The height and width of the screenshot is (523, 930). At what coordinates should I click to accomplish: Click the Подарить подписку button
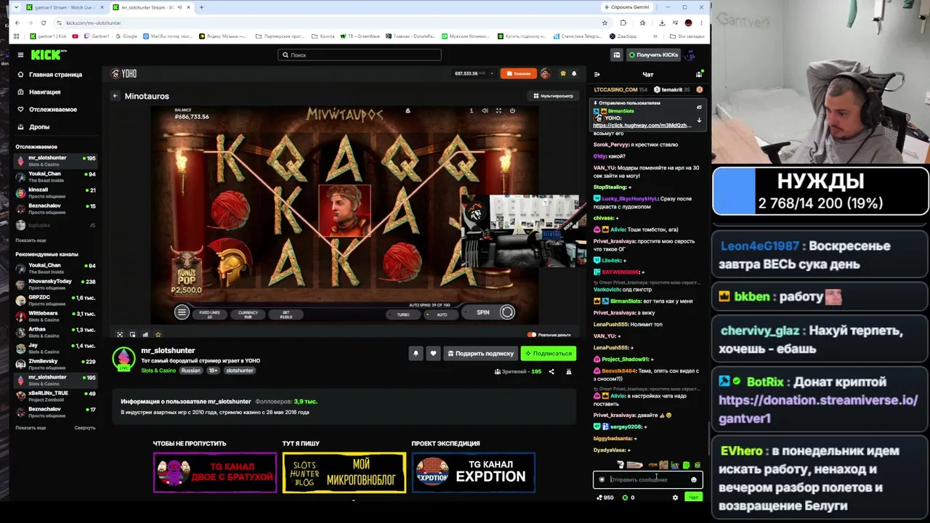click(480, 354)
